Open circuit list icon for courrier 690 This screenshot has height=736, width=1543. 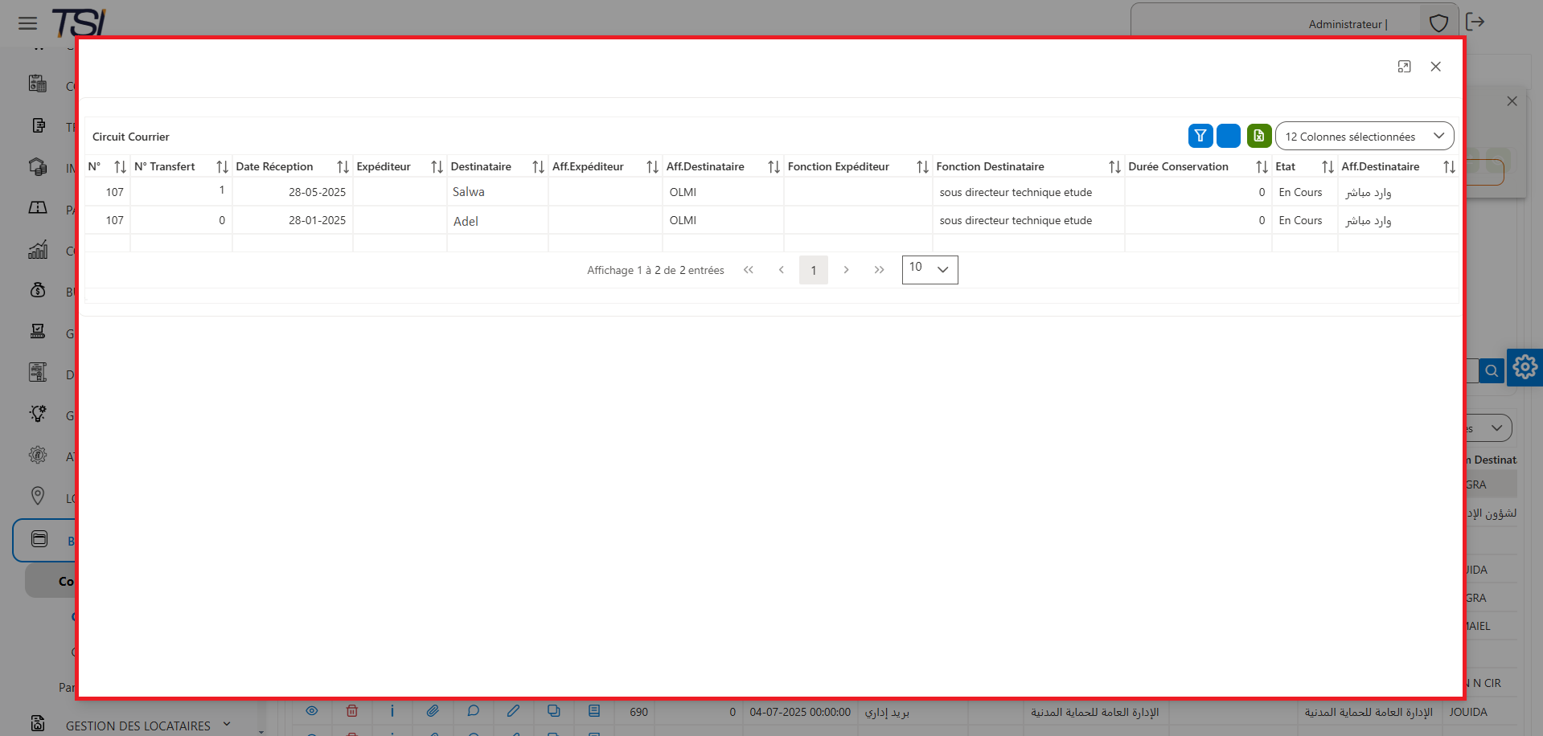tap(594, 711)
